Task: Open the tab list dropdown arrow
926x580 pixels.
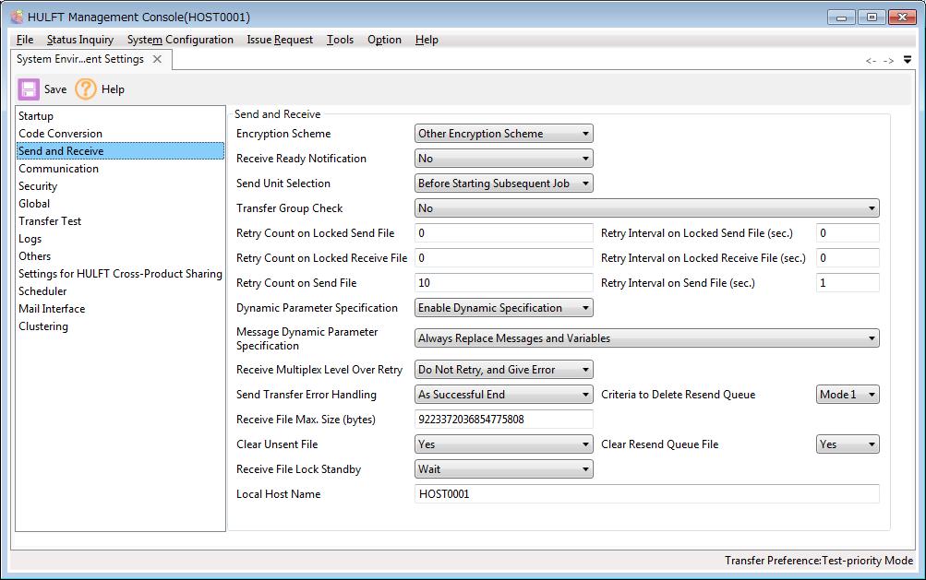Action: coord(908,60)
